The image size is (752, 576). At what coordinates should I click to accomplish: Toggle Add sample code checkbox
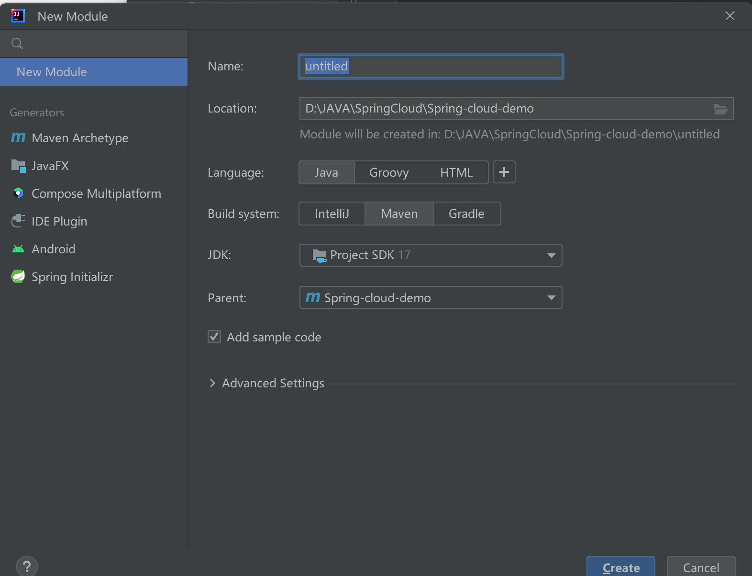214,337
